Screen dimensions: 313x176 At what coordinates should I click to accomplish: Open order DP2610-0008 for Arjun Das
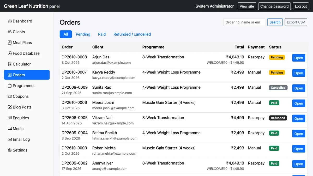[299, 58]
